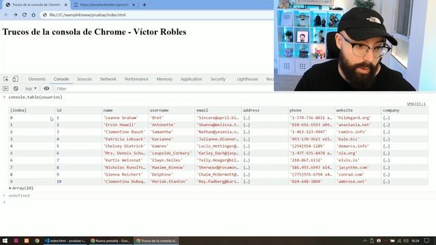Image resolution: width=436 pixels, height=245 pixels.
Task: Open the orange app icon in taskbar
Action: 27,240
